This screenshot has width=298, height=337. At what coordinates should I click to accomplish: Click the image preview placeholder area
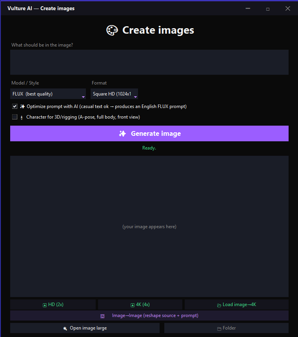pyautogui.click(x=149, y=227)
